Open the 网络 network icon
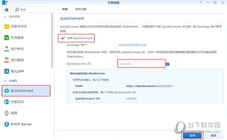The width and height of the screenshot is (227, 140). pyautogui.click(x=7, y=113)
